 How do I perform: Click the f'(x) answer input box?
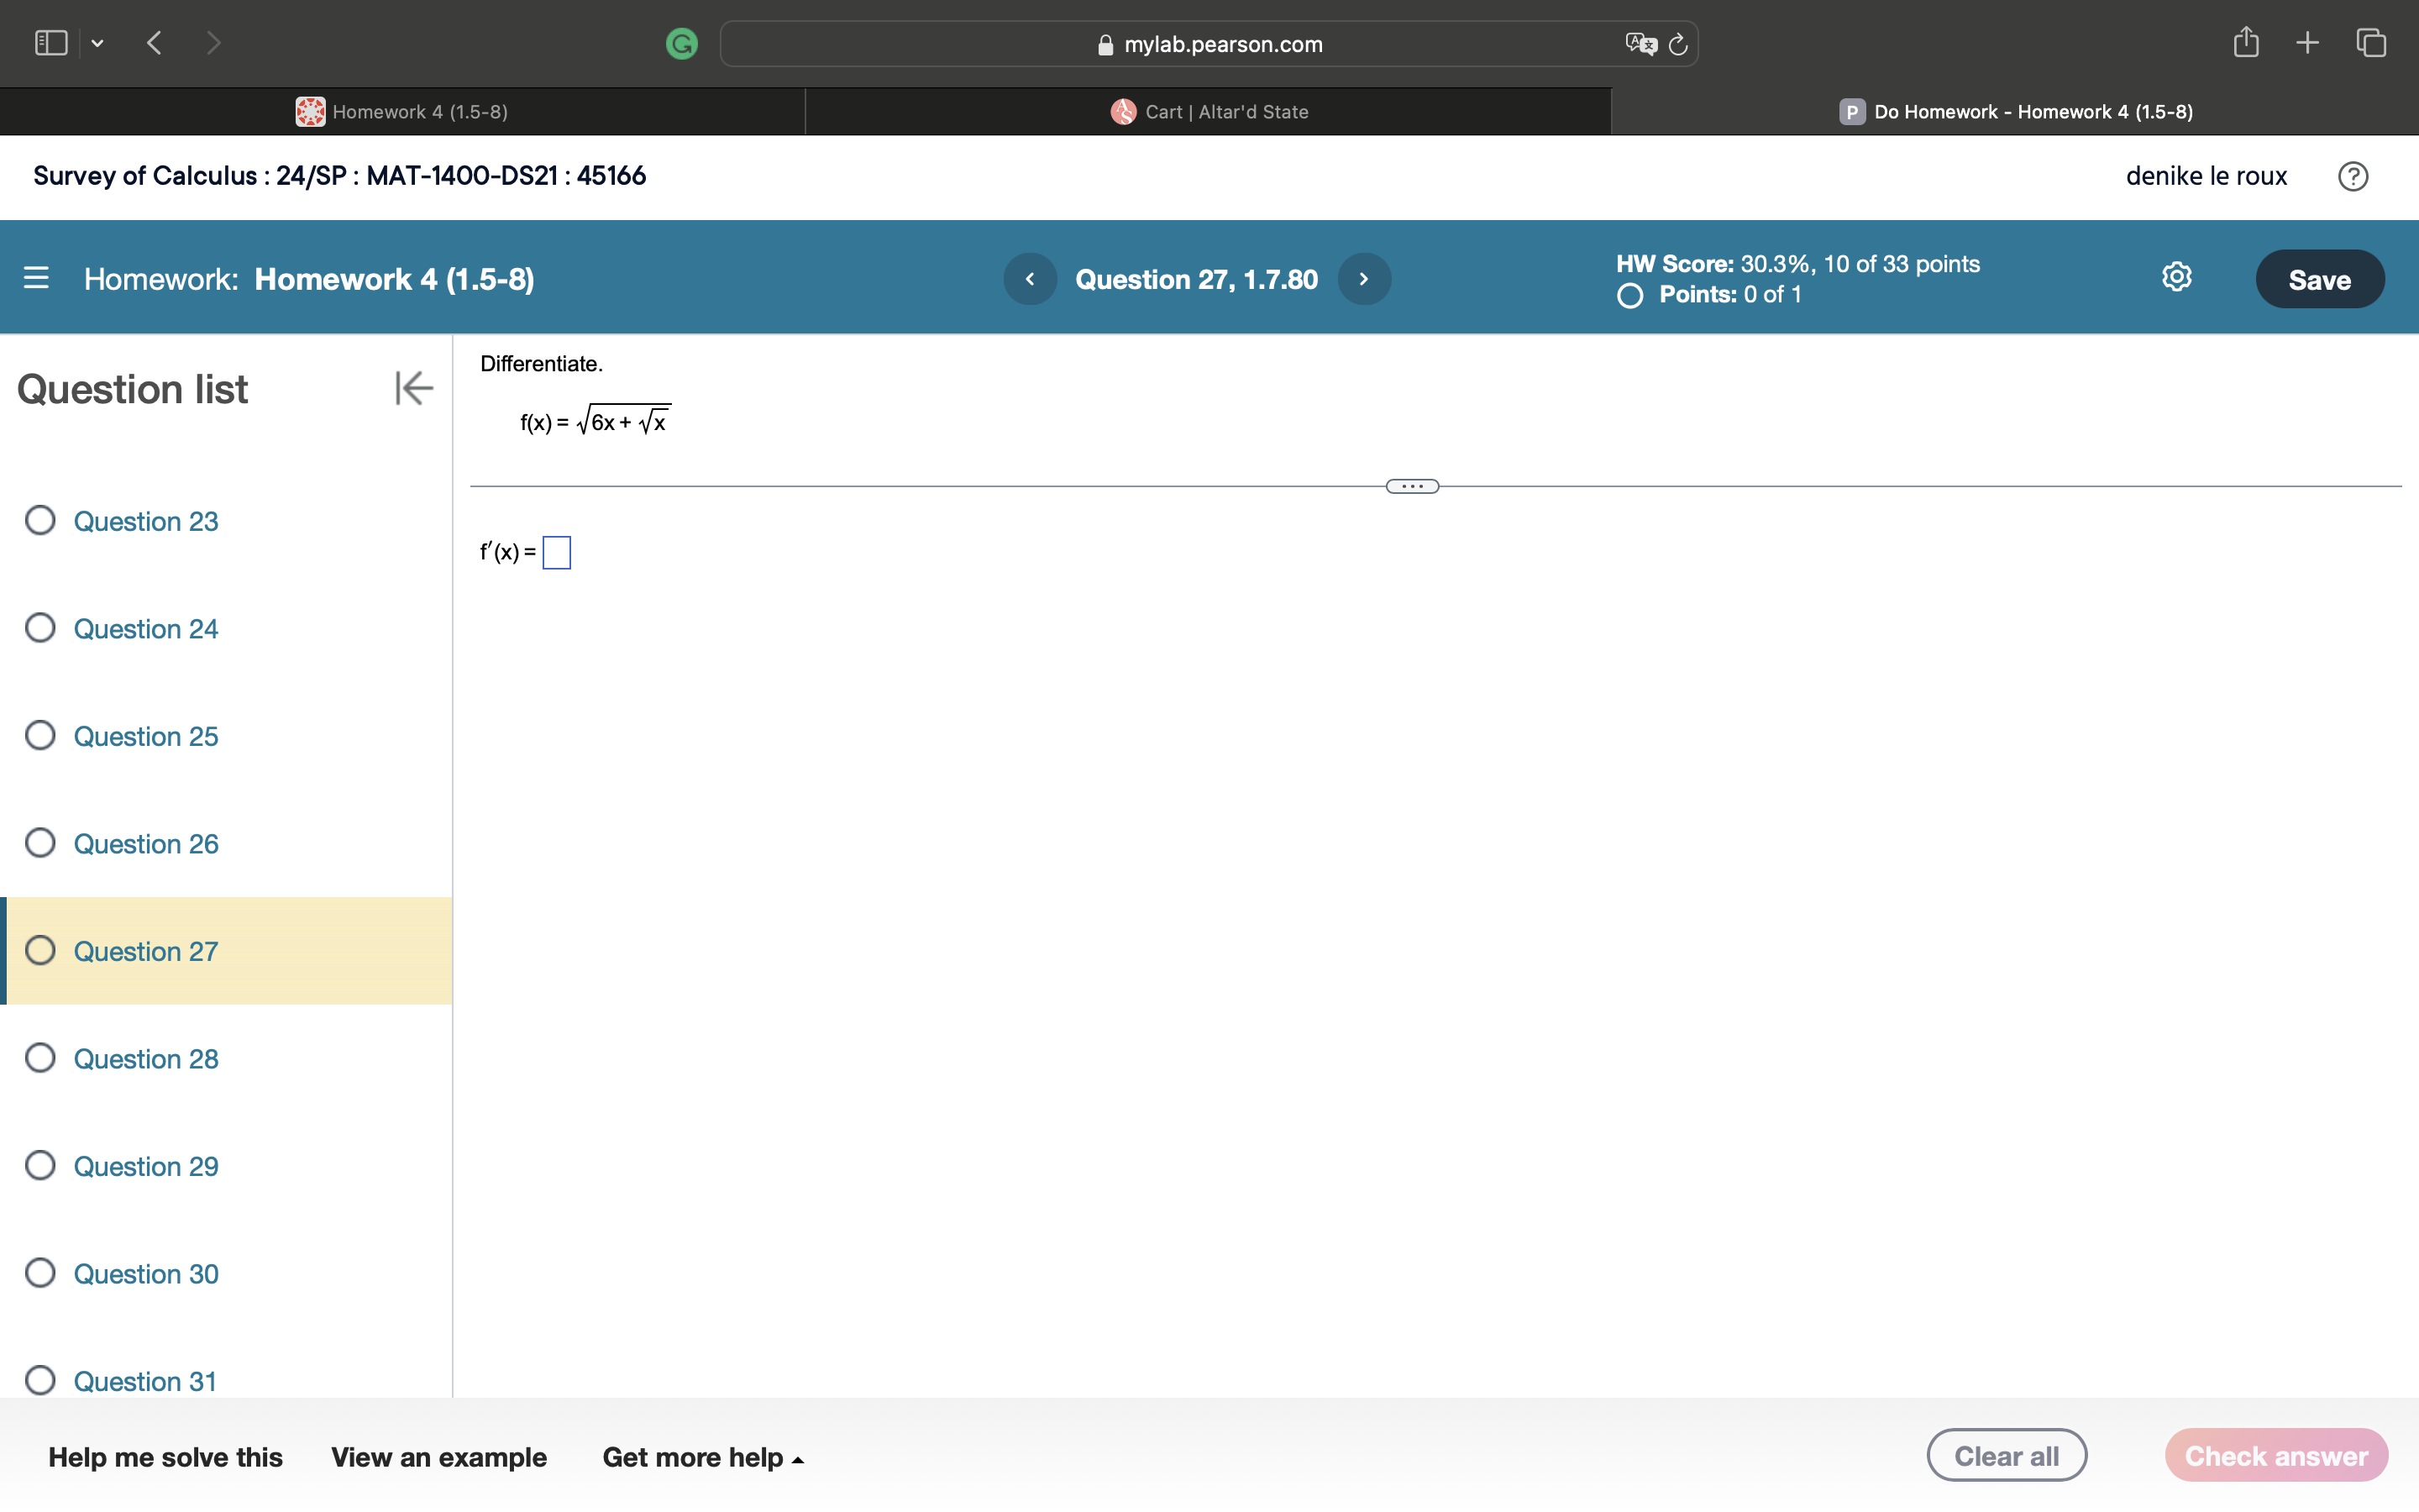pyautogui.click(x=557, y=553)
